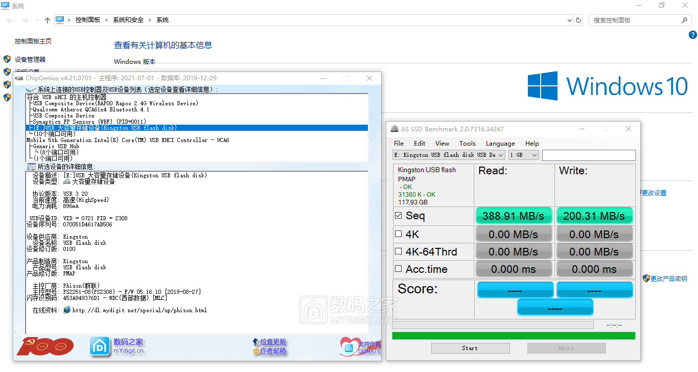Open the 1 GB test size dropdown
698x372 pixels.
click(x=524, y=155)
